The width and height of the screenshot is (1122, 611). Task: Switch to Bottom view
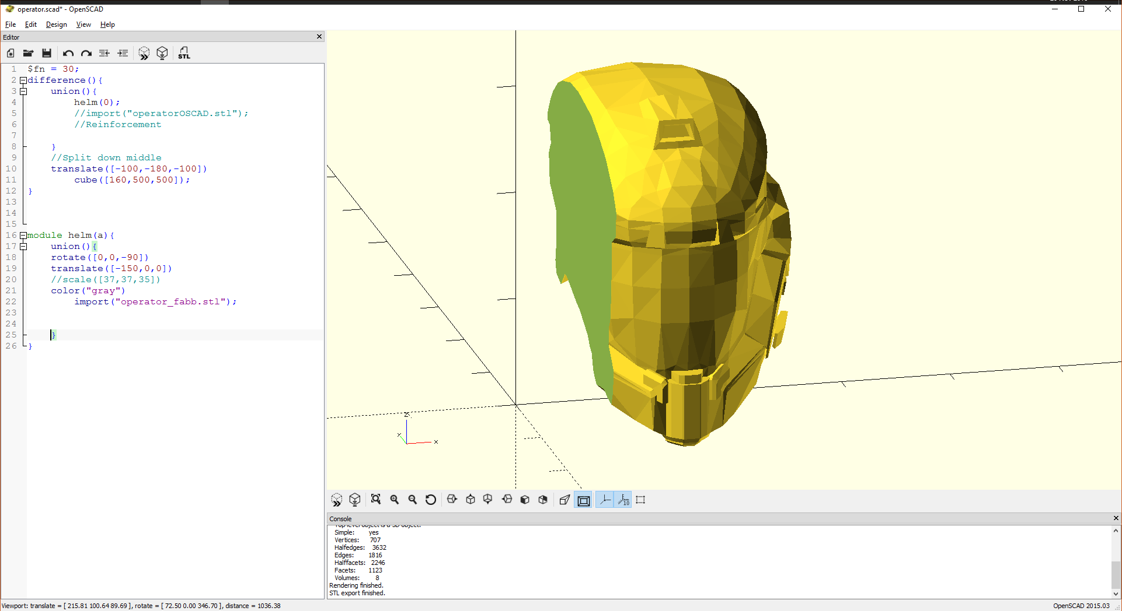(x=488, y=500)
